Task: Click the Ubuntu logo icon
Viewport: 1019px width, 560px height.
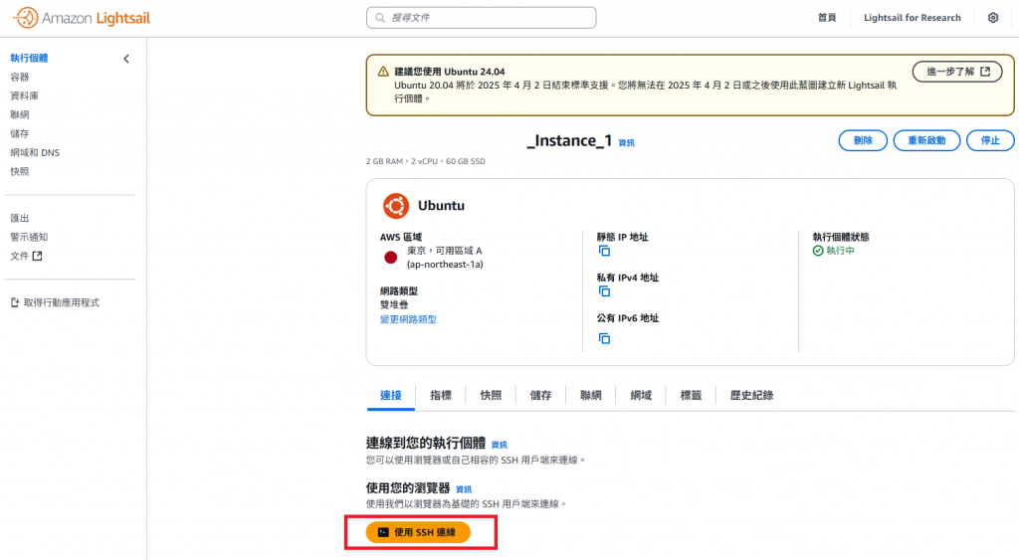Action: pyautogui.click(x=396, y=205)
